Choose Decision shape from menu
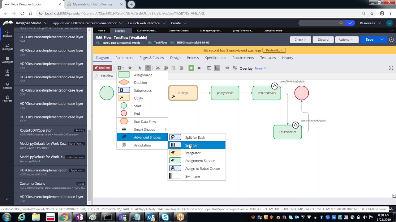Viewport: 396px width, 222px height. [142, 83]
